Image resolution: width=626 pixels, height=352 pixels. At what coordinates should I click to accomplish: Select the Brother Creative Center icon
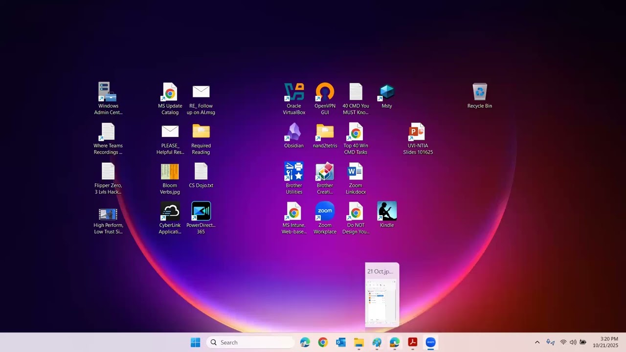tap(325, 178)
